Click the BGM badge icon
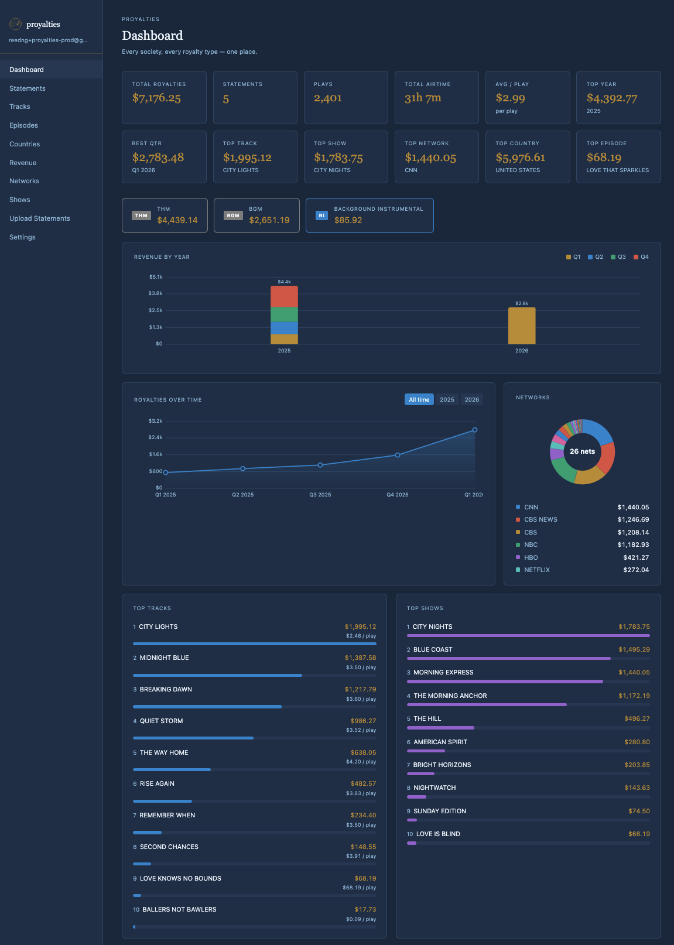 233,215
